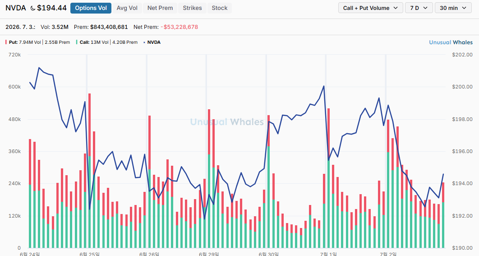Click the 720k volume axis label

tap(15, 55)
